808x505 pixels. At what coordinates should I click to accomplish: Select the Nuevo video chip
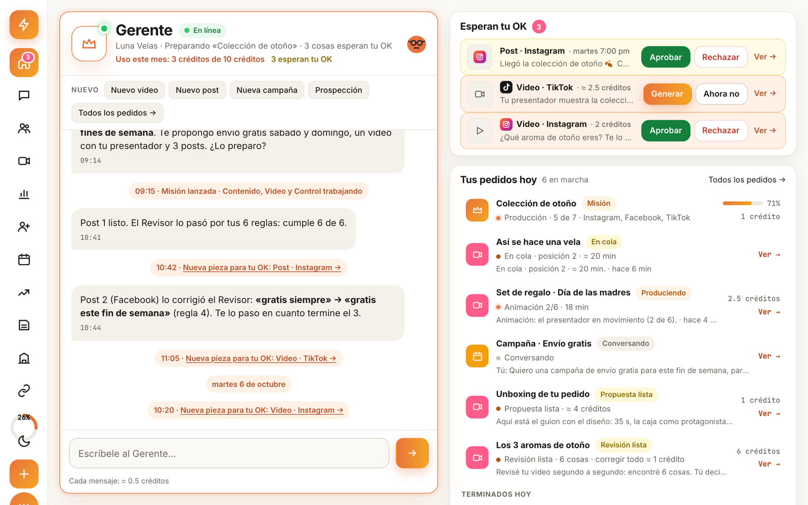tap(134, 90)
